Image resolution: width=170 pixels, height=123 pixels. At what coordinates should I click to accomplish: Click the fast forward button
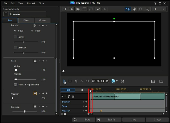[x=87, y=81]
